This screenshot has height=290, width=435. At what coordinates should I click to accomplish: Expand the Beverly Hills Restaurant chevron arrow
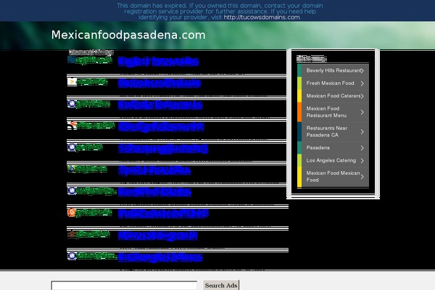pos(362,71)
